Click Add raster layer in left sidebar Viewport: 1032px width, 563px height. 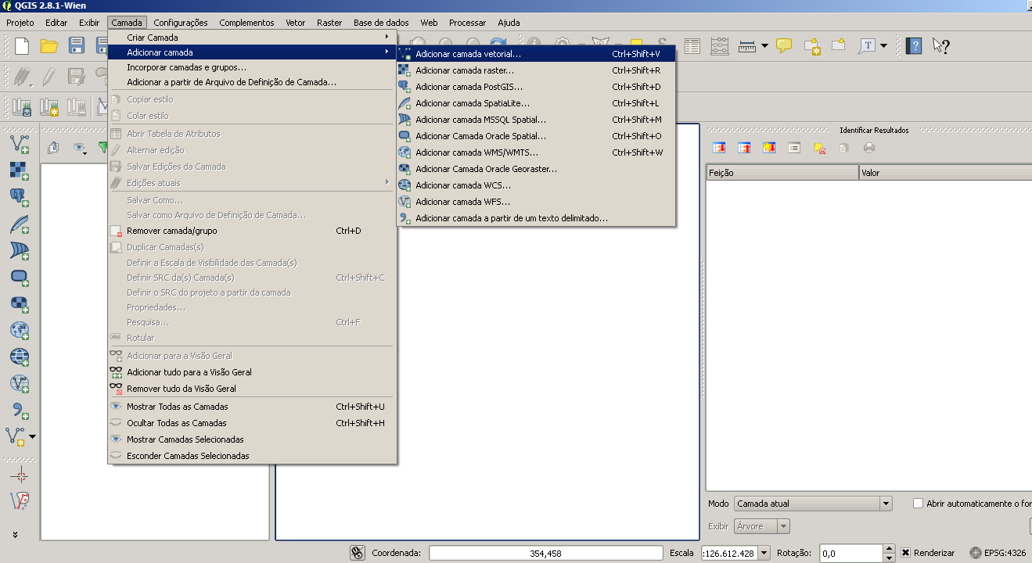tap(20, 170)
